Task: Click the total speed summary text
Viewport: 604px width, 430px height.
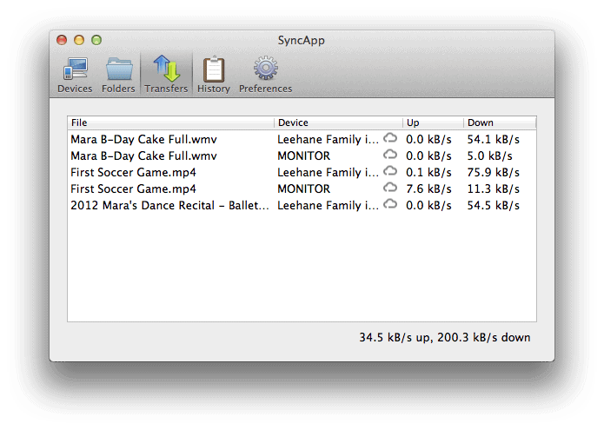Action: 444,337
